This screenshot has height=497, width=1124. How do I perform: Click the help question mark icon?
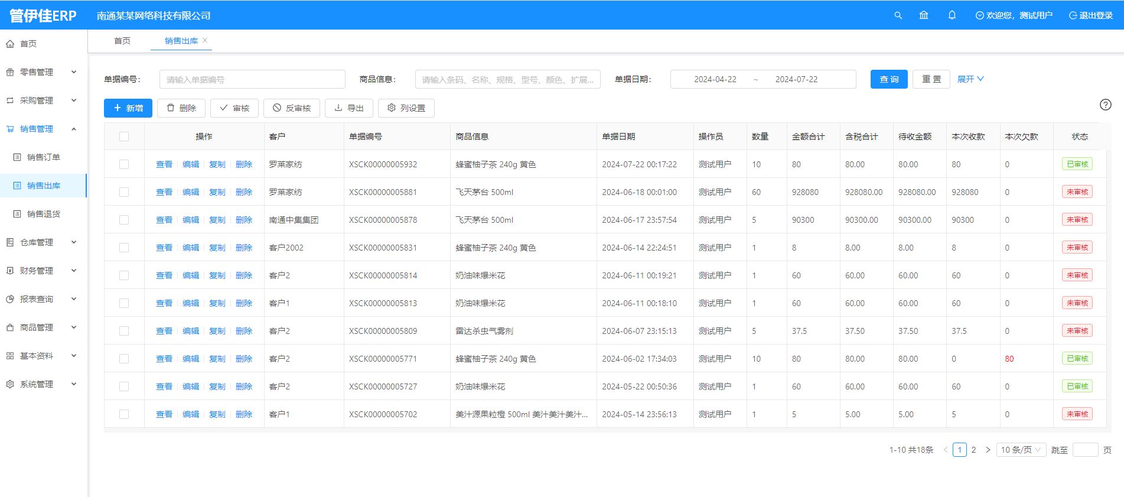tap(1105, 105)
